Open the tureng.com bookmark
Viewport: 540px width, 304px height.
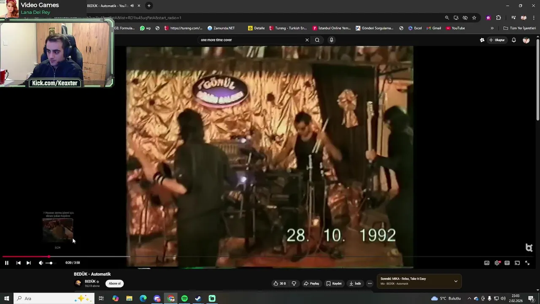(183, 28)
